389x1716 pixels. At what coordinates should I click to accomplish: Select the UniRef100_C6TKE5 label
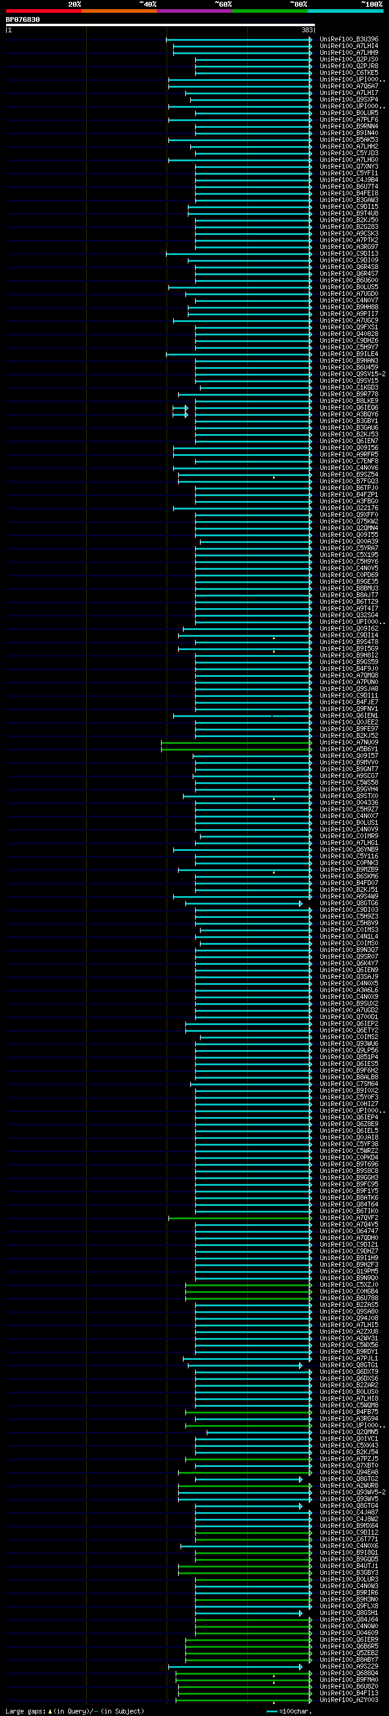coord(348,72)
